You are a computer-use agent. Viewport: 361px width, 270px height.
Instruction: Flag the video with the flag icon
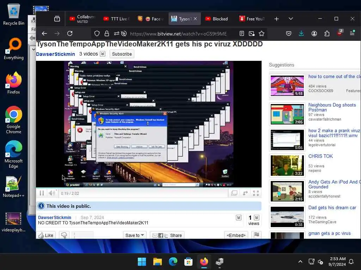click(x=257, y=235)
